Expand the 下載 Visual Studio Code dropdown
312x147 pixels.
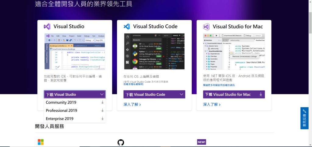pyautogui.click(x=154, y=95)
